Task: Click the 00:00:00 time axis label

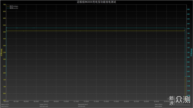Action: [x=6, y=102]
